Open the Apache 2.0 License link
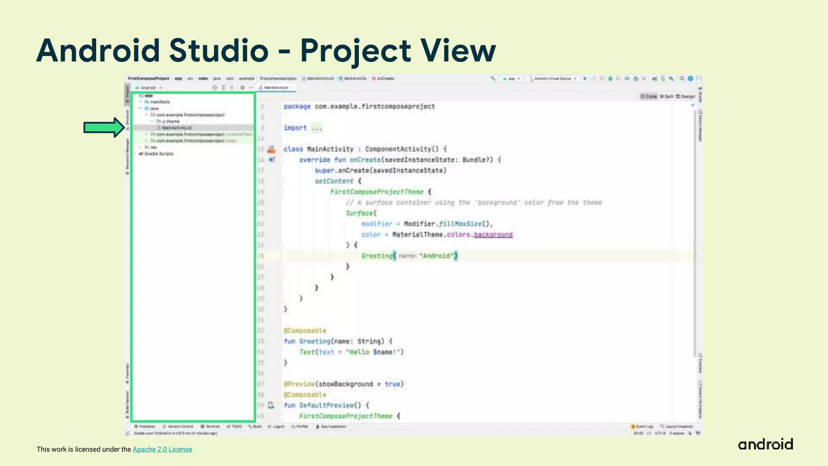The width and height of the screenshot is (828, 466). point(162,449)
